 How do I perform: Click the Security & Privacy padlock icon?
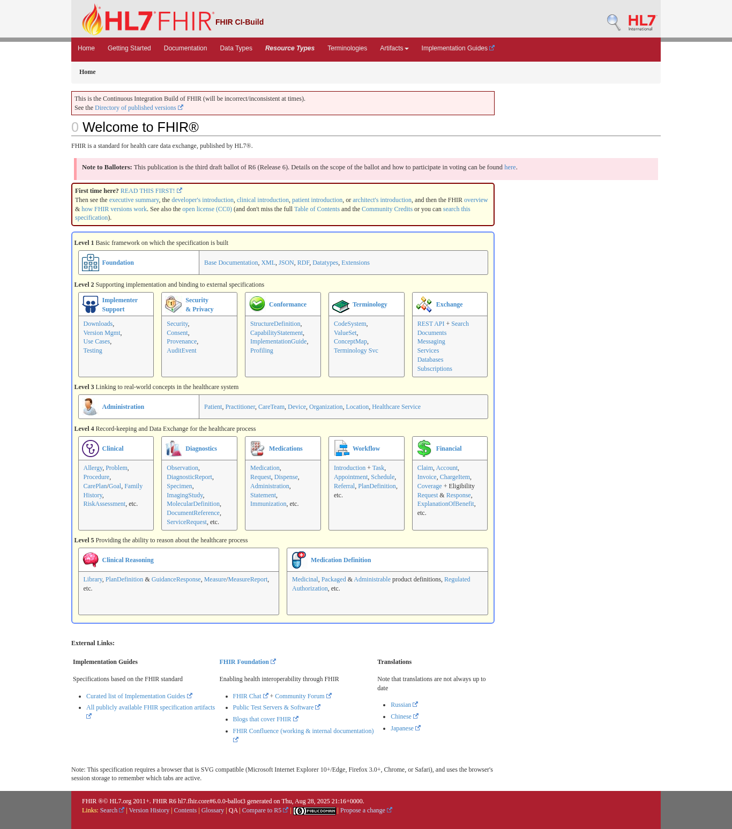click(173, 304)
